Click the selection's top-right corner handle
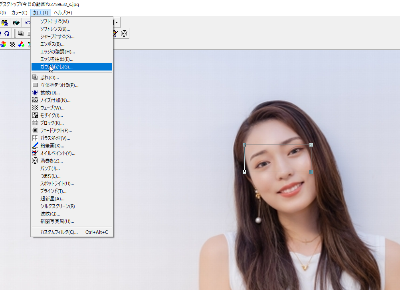This screenshot has width=400, height=290. click(x=311, y=145)
